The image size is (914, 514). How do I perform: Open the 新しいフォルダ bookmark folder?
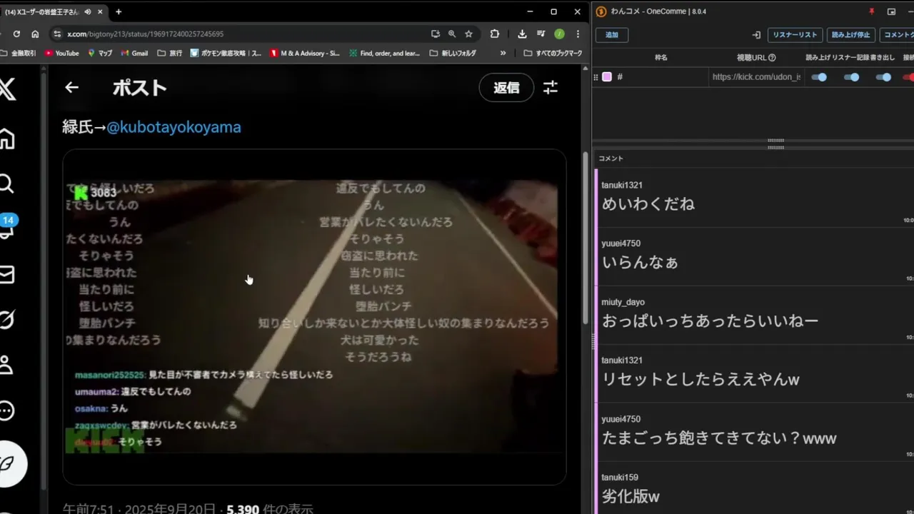[x=453, y=53]
